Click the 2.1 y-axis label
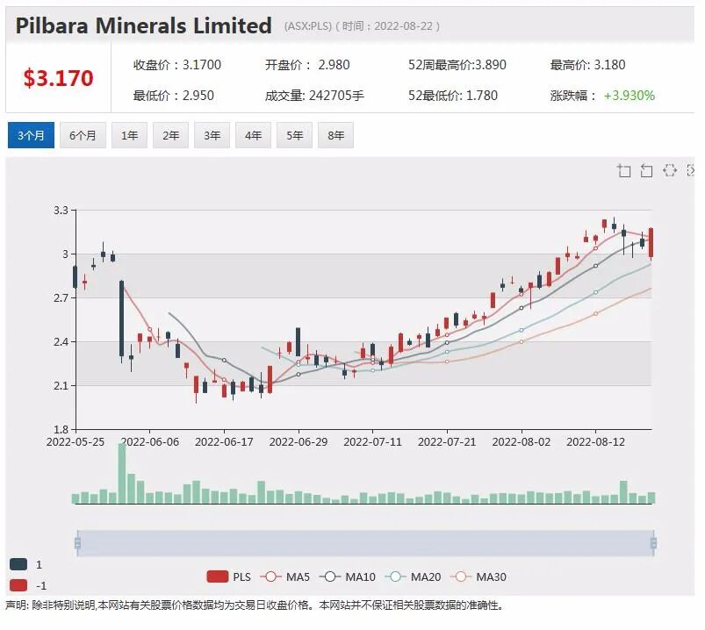 61,385
